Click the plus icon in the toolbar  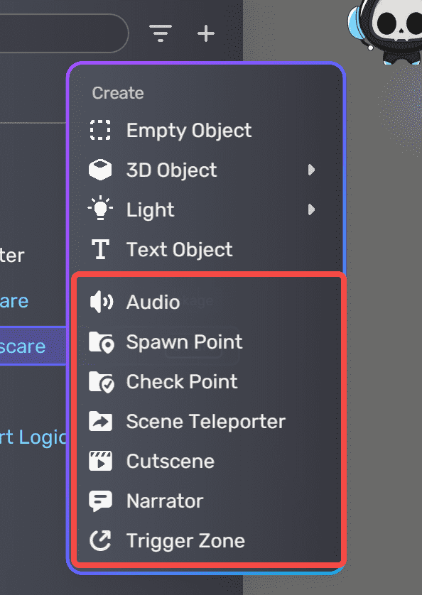point(206,33)
